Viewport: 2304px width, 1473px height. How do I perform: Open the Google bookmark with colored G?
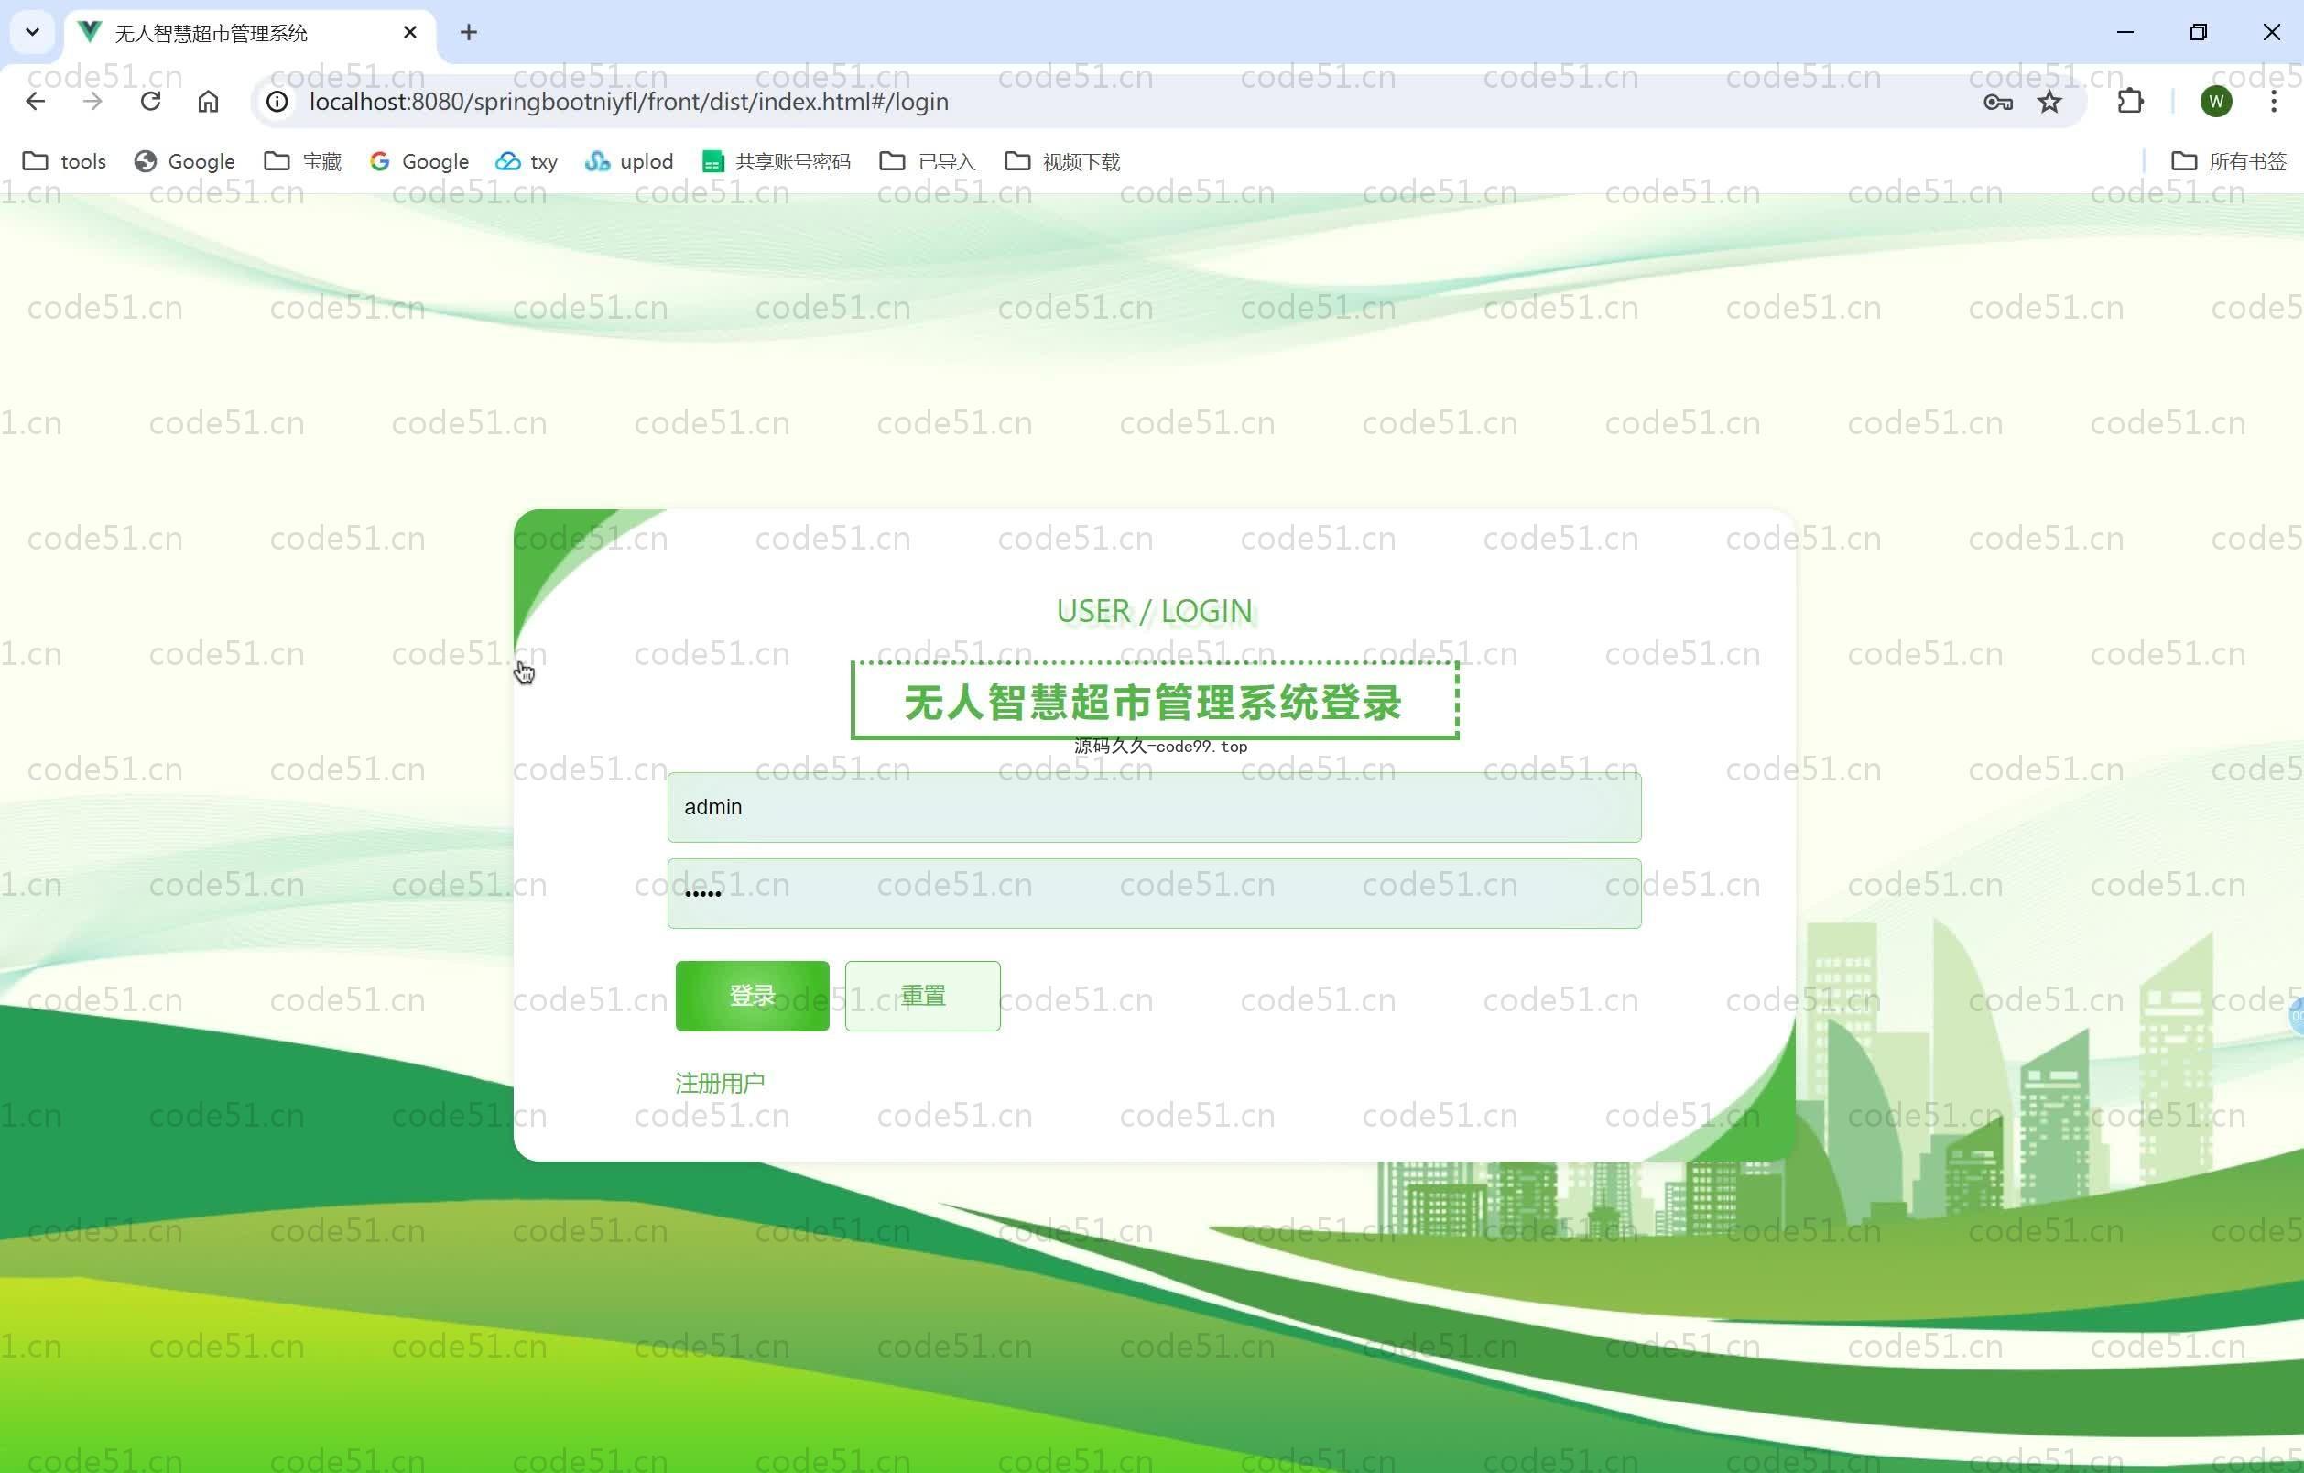(x=419, y=161)
